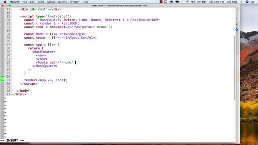The height and width of the screenshot is (145, 258).
Task: Open the volume control in menu bar
Action: (193, 2)
